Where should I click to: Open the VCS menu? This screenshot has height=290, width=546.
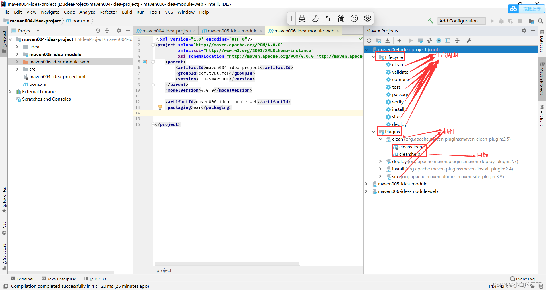pos(169,12)
